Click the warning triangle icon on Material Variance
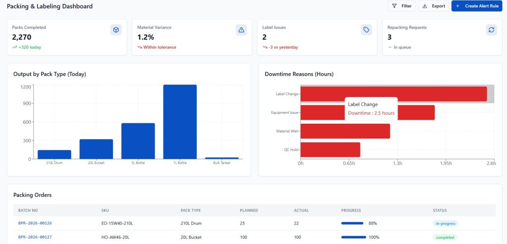The width and height of the screenshot is (507, 244). (241, 30)
